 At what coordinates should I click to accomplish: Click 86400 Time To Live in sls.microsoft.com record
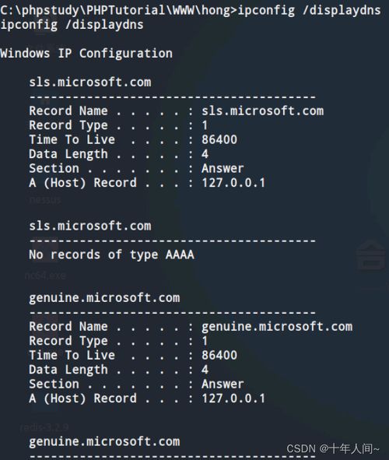219,139
